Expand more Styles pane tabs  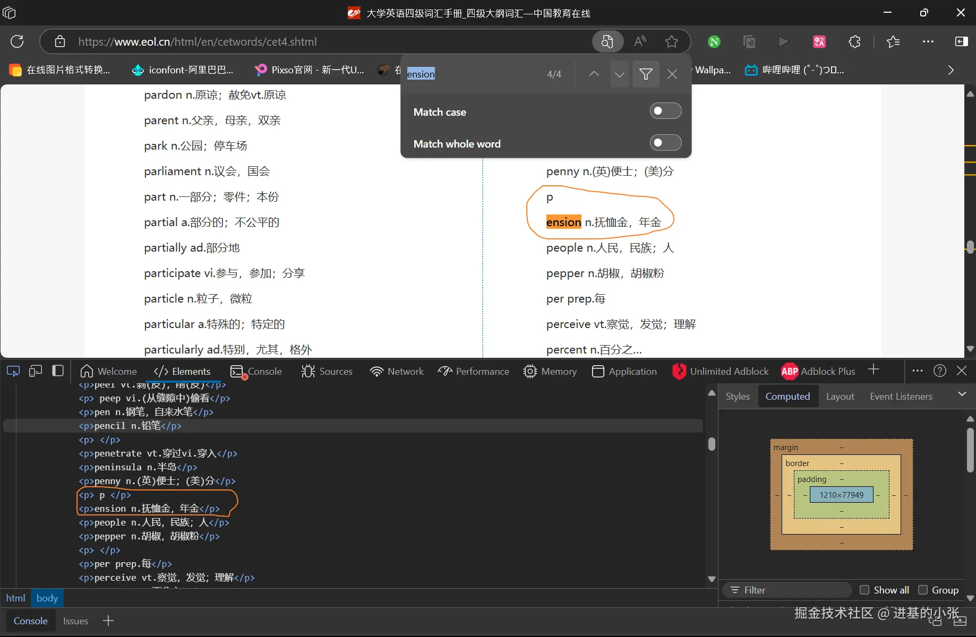click(x=962, y=394)
